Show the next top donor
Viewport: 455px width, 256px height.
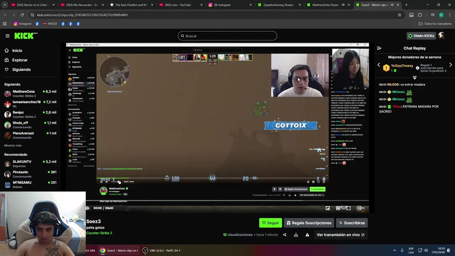[450, 65]
